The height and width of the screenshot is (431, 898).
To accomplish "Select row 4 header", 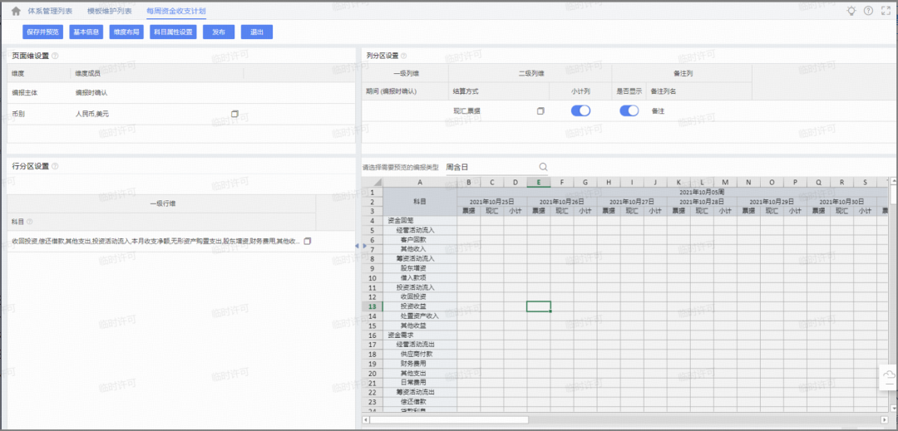I will [373, 221].
